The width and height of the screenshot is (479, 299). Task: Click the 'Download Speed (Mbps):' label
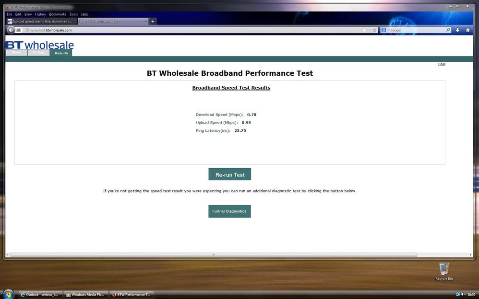tap(220, 115)
